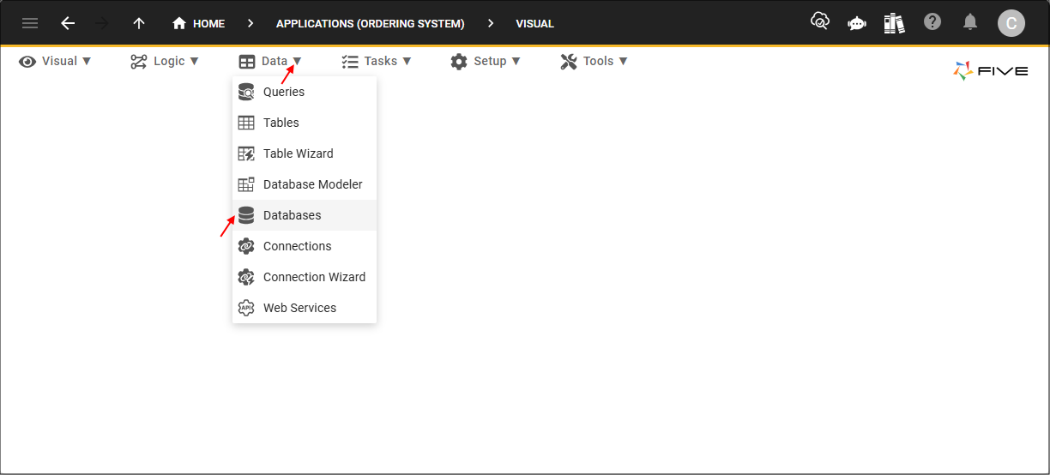Open the books library icon
This screenshot has width=1050, height=475.
(x=894, y=23)
